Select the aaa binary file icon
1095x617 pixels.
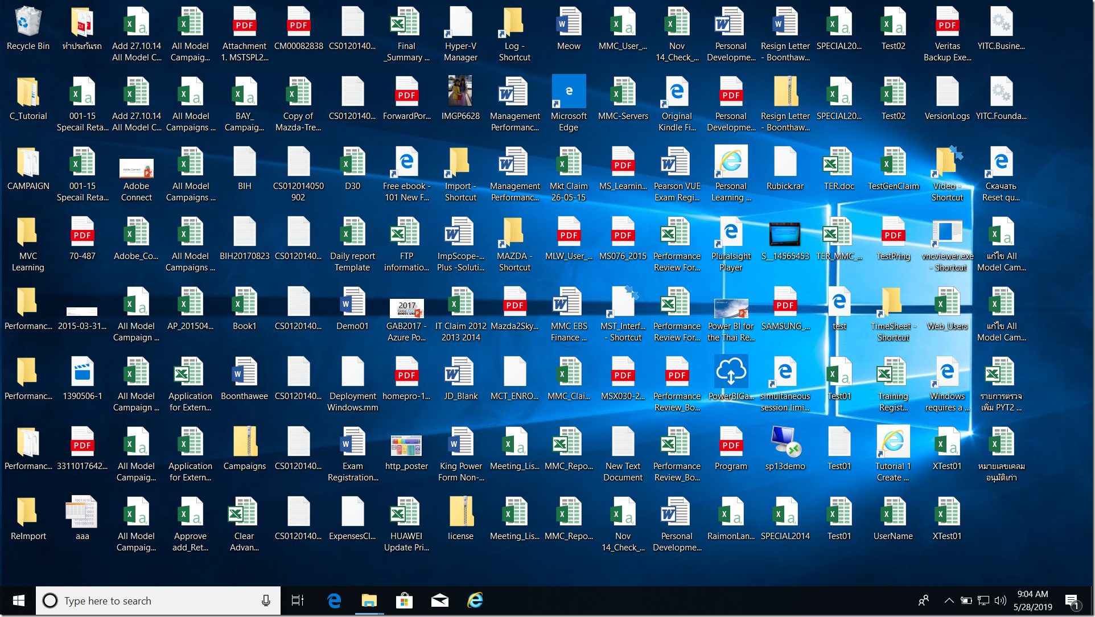click(x=82, y=518)
